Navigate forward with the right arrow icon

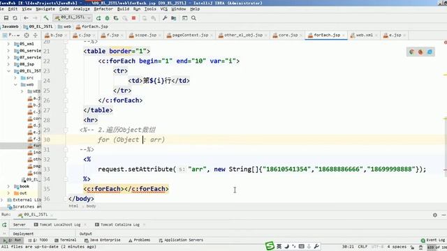point(35,18)
